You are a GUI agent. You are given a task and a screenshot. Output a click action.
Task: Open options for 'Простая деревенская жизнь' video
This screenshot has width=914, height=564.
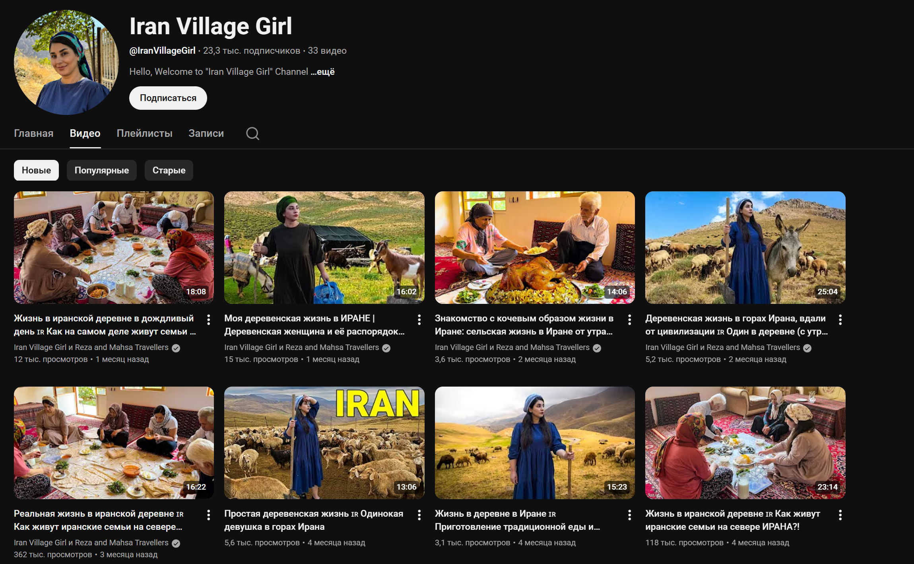tap(419, 515)
